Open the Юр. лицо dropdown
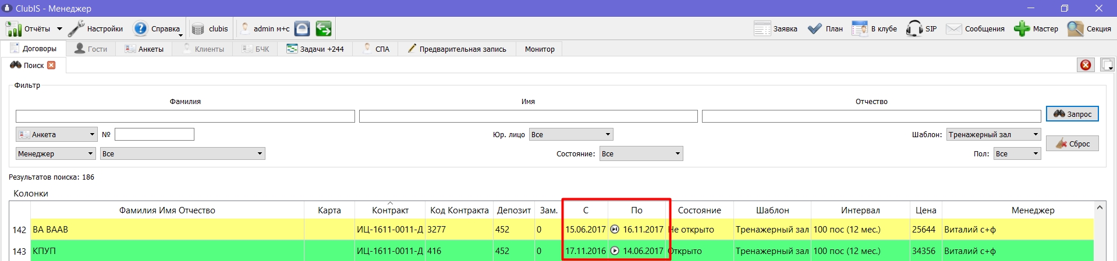Viewport: 1117px width, 261px height. pyautogui.click(x=571, y=134)
